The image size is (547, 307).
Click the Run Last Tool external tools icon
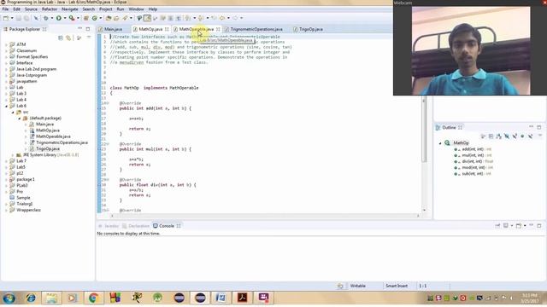point(72,18)
